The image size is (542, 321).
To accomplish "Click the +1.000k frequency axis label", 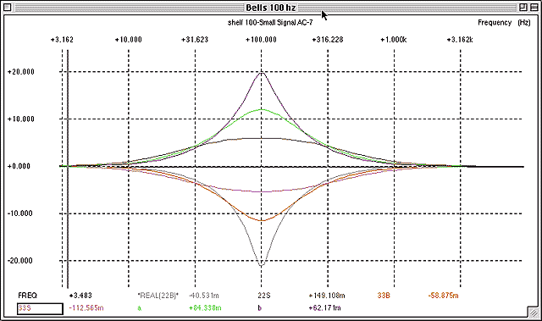I will tap(393, 40).
